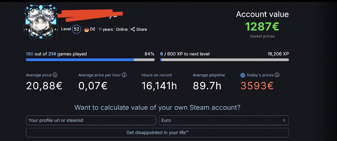Image resolution: width=337 pixels, height=141 pixels.
Task: Click the info icon beside Average price per hour
Action: (124, 75)
